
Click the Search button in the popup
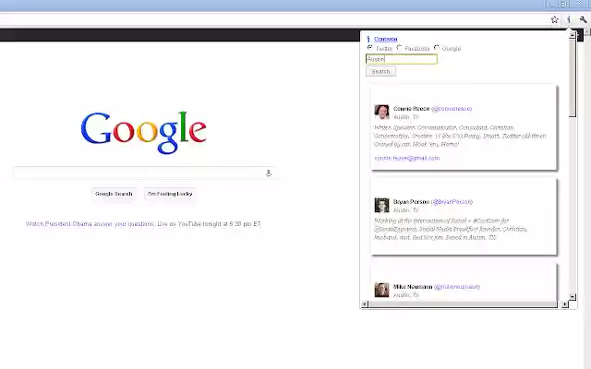[x=380, y=72]
